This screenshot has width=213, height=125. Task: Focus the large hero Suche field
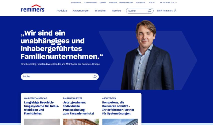click(60, 76)
